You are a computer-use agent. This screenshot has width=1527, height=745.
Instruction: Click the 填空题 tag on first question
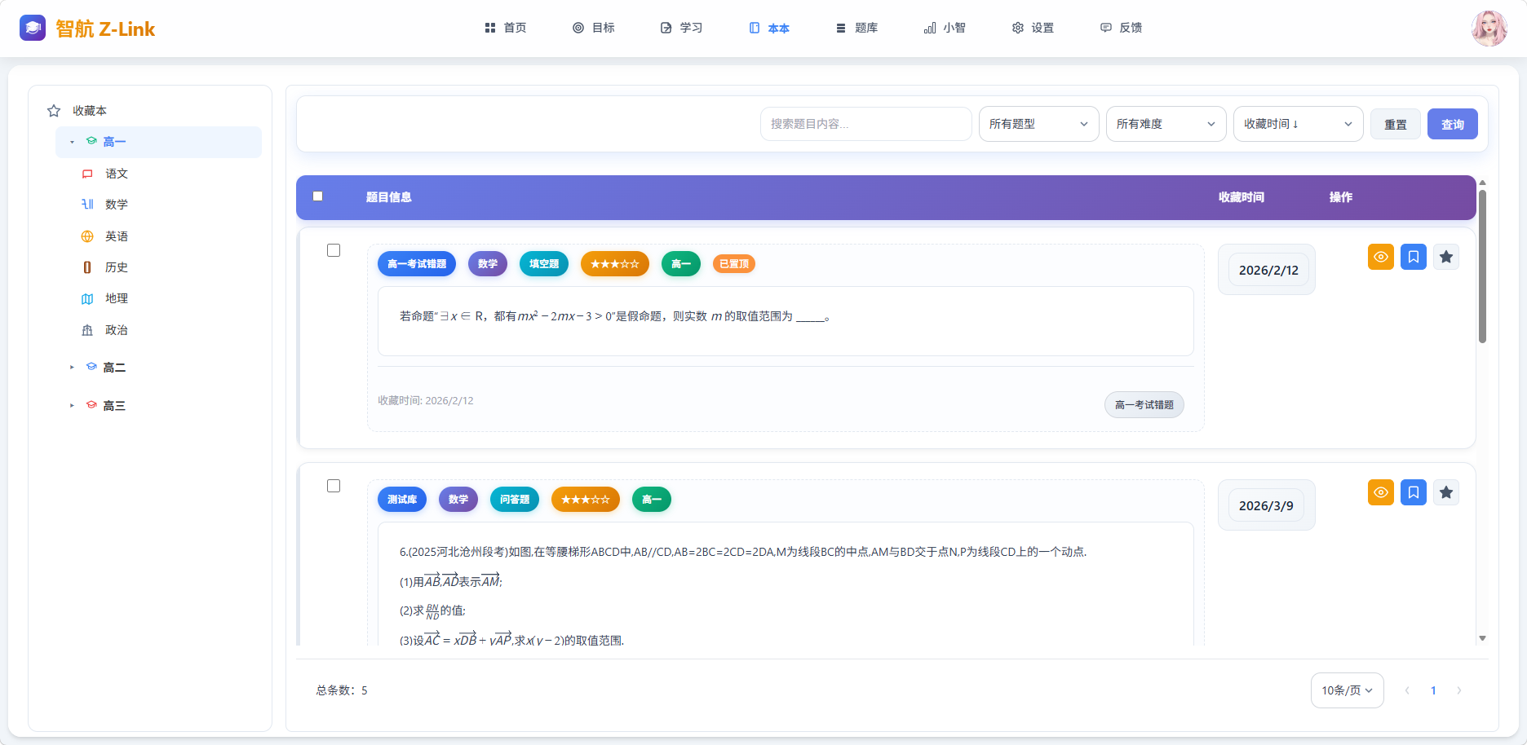(544, 264)
